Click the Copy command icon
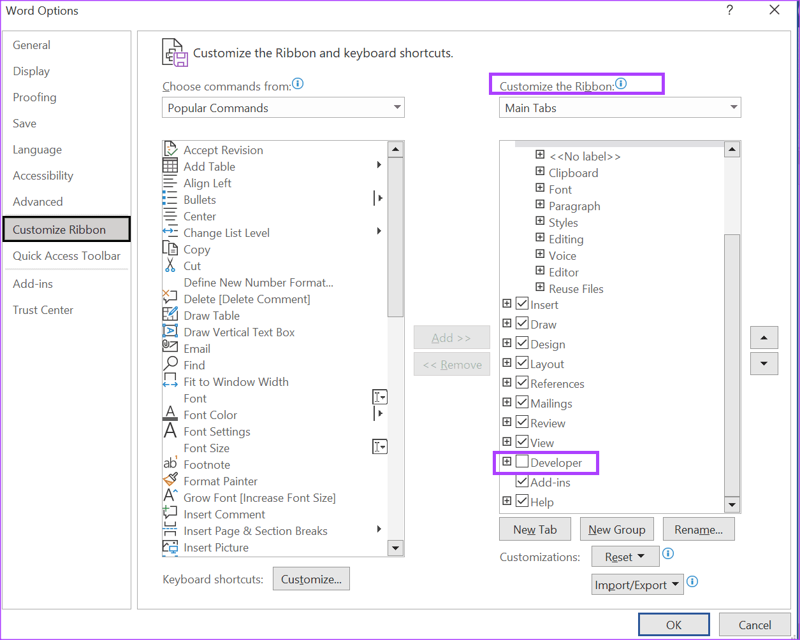This screenshot has height=640, width=800. point(170,249)
